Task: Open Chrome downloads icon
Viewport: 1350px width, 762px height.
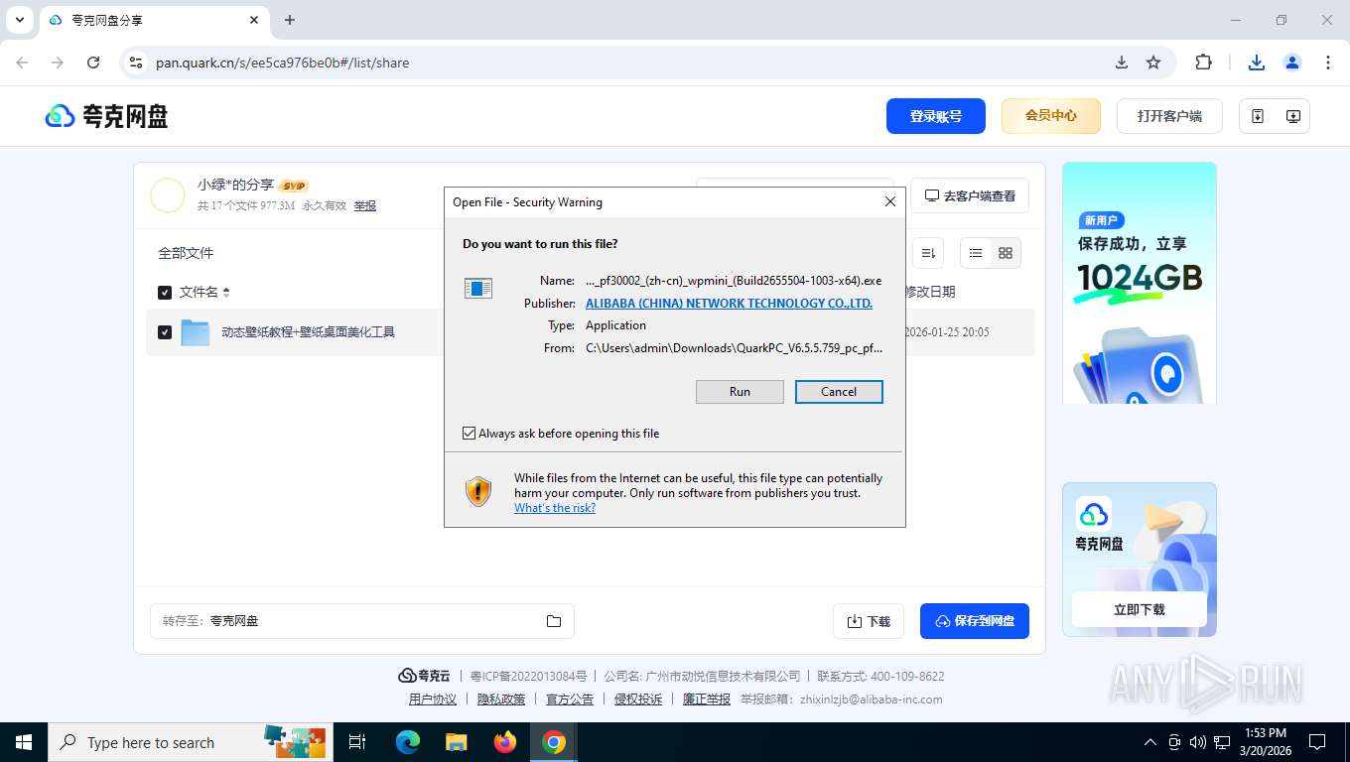Action: point(1257,63)
